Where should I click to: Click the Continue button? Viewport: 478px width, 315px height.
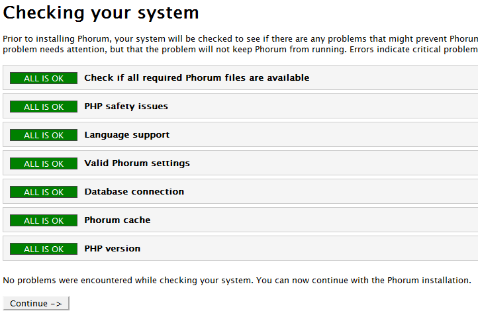[36, 304]
